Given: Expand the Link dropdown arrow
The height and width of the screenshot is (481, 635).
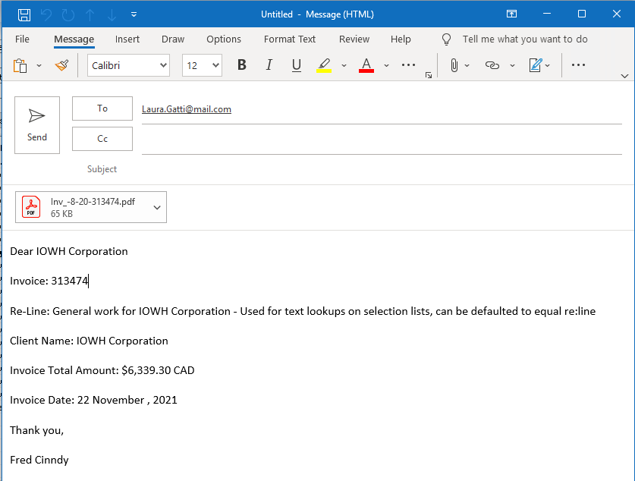Looking at the screenshot, I should point(512,65).
